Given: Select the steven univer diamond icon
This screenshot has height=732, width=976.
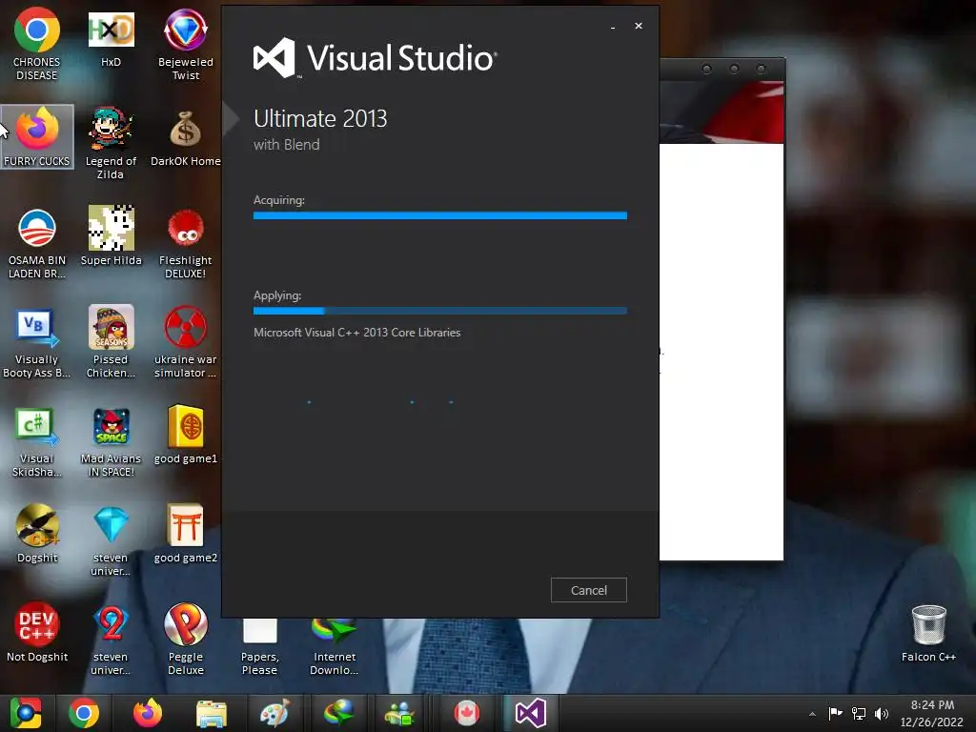Looking at the screenshot, I should point(111,540).
